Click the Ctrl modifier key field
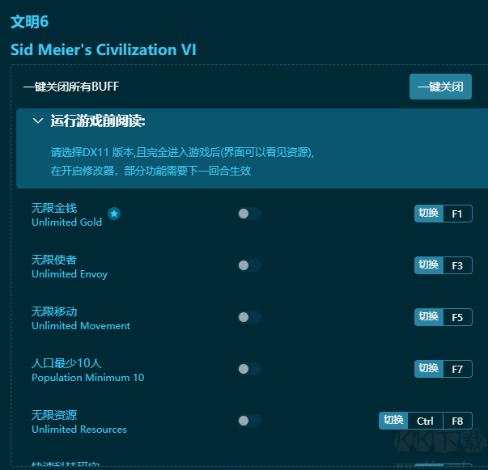Viewport: 488px width, 470px height. click(x=425, y=421)
